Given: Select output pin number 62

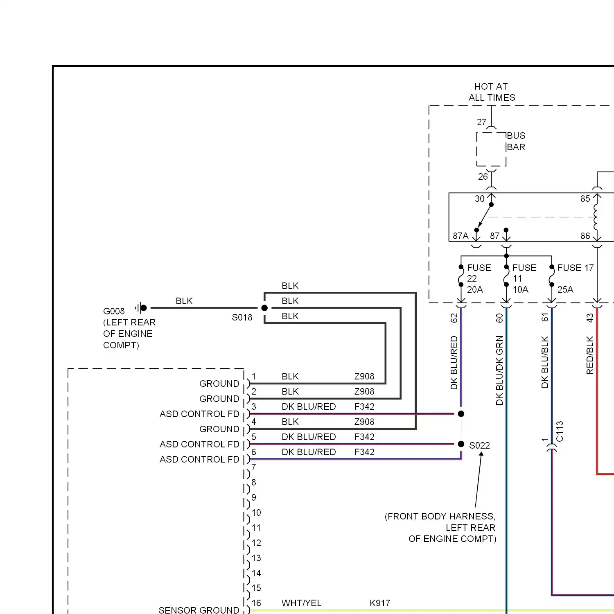Looking at the screenshot, I should click(x=454, y=318).
